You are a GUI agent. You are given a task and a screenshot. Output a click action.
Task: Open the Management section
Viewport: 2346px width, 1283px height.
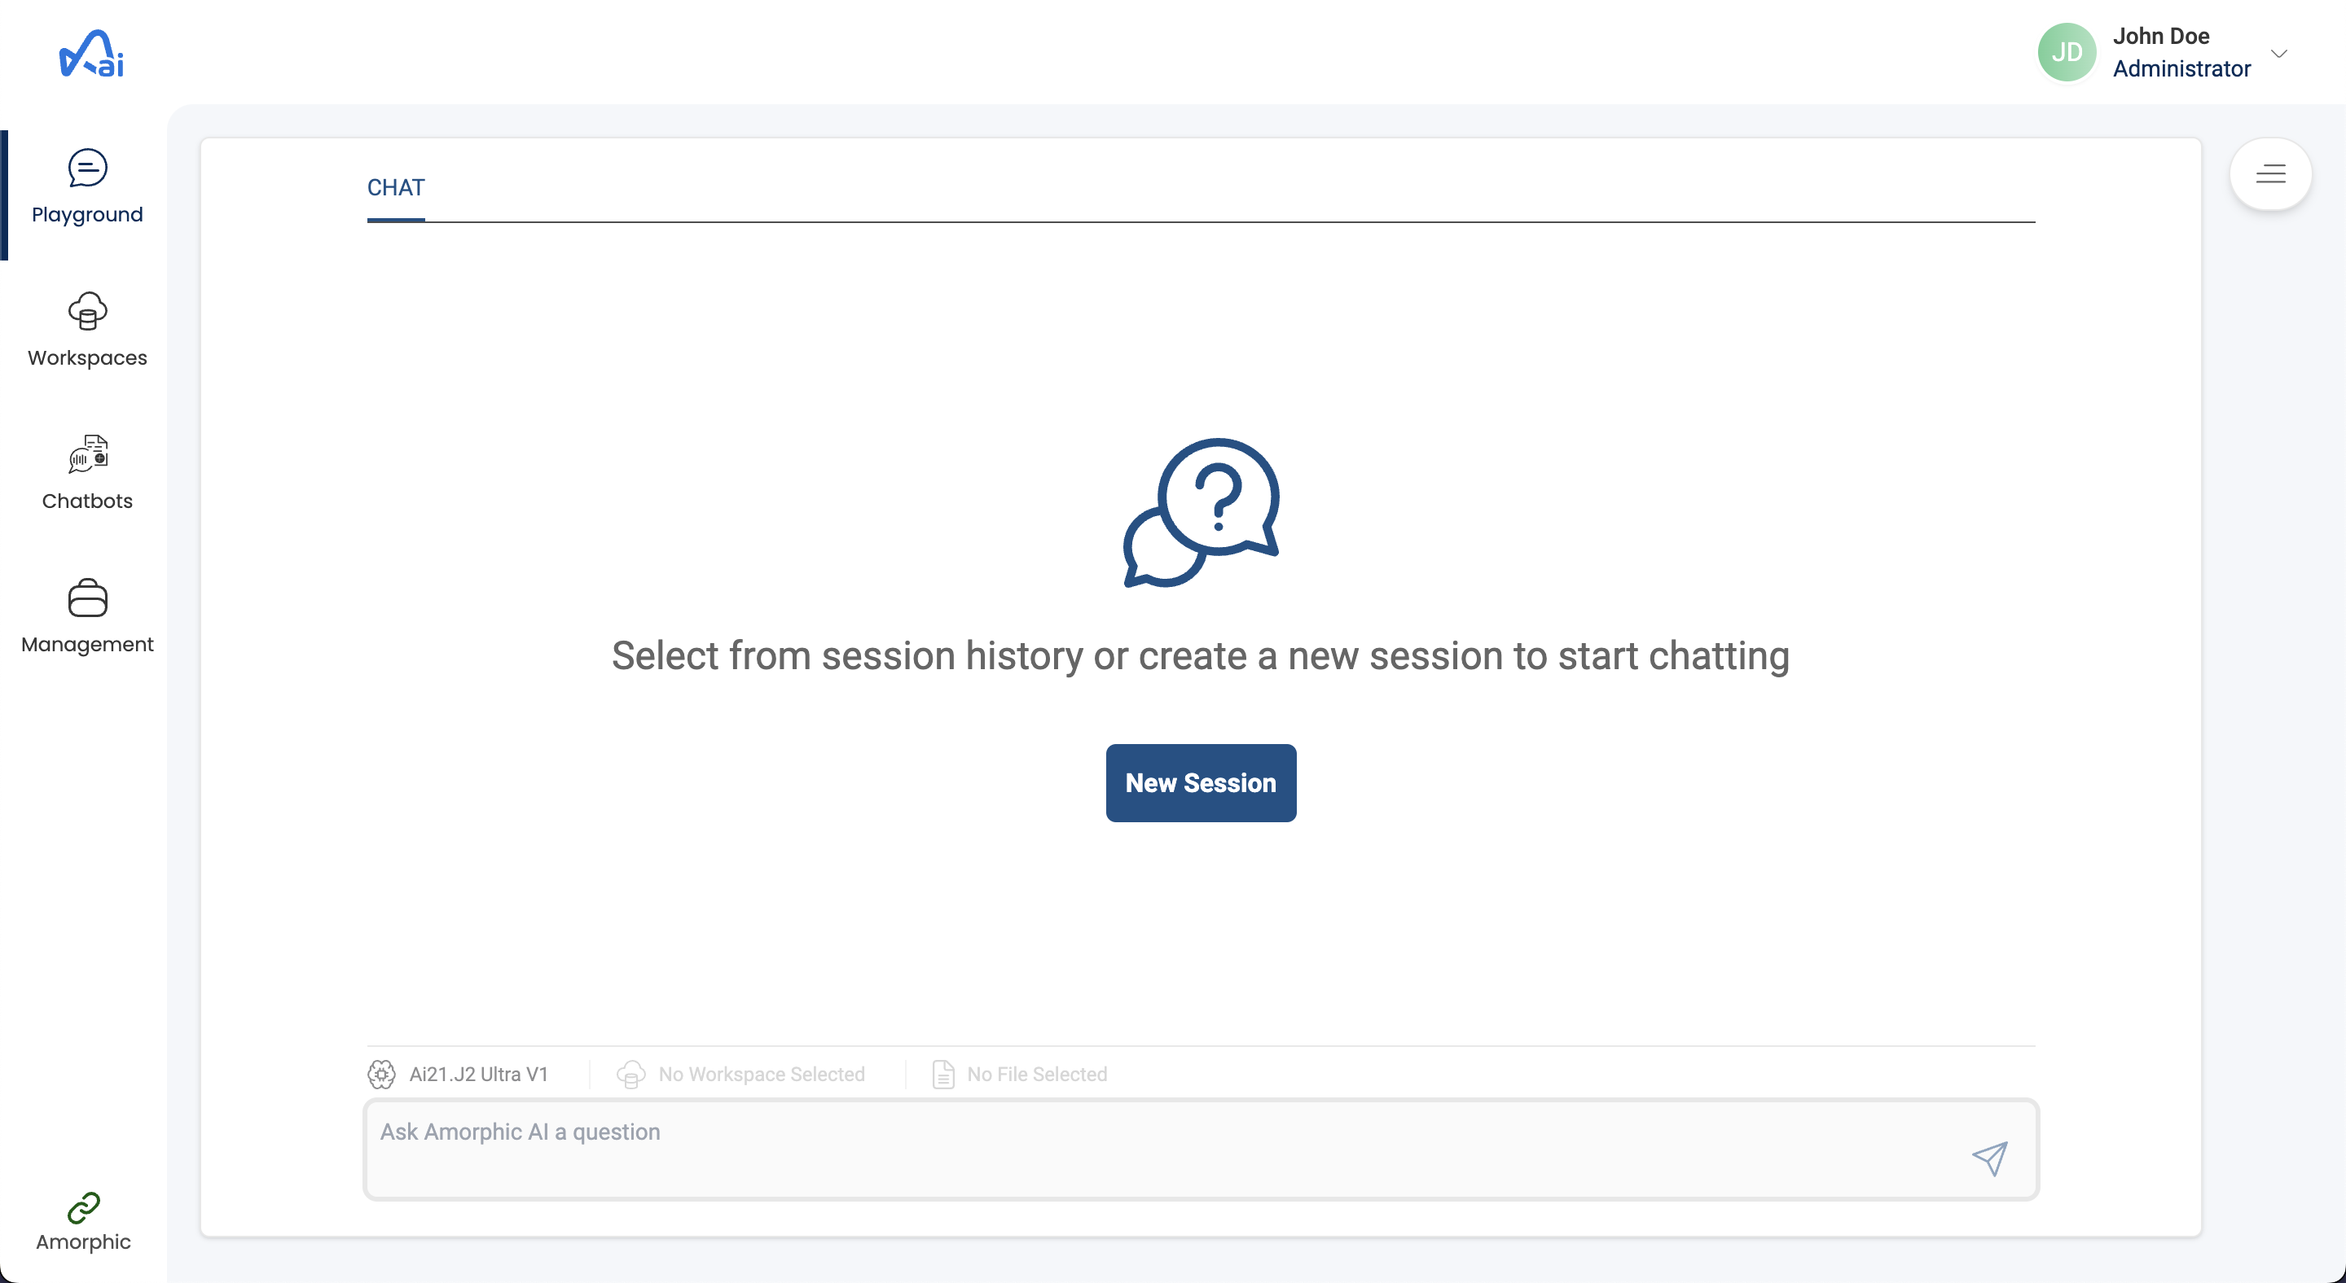coord(87,616)
